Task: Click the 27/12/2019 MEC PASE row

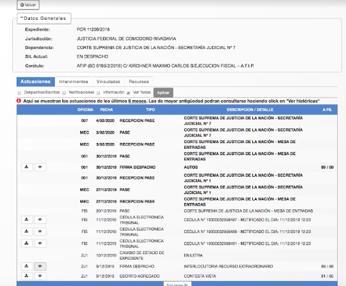Action: tap(177, 190)
